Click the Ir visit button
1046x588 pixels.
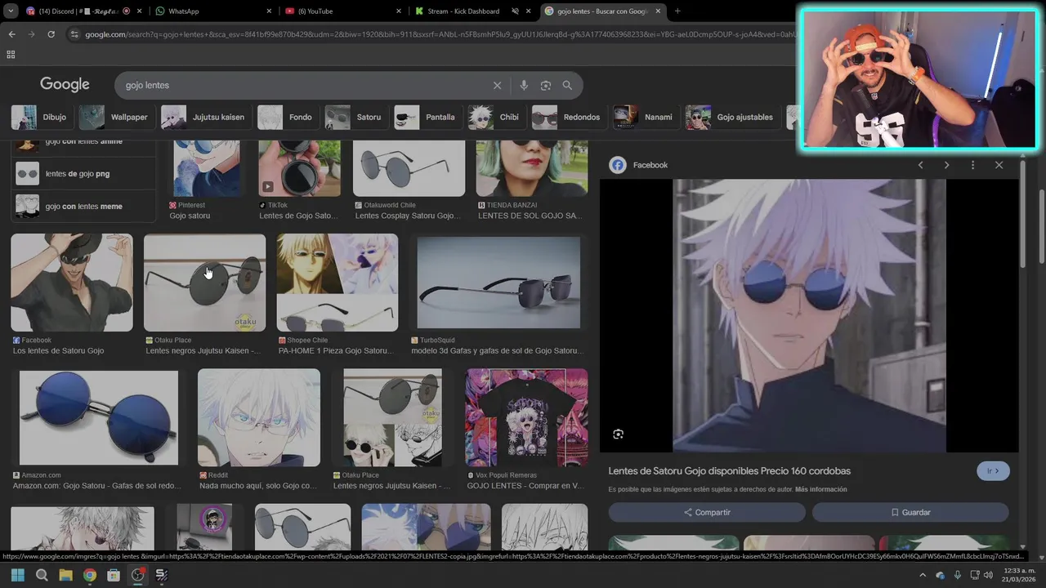(x=993, y=471)
